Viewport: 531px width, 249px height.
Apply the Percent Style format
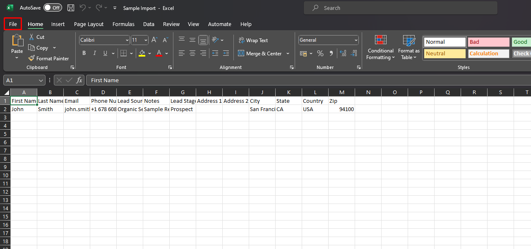pos(320,53)
